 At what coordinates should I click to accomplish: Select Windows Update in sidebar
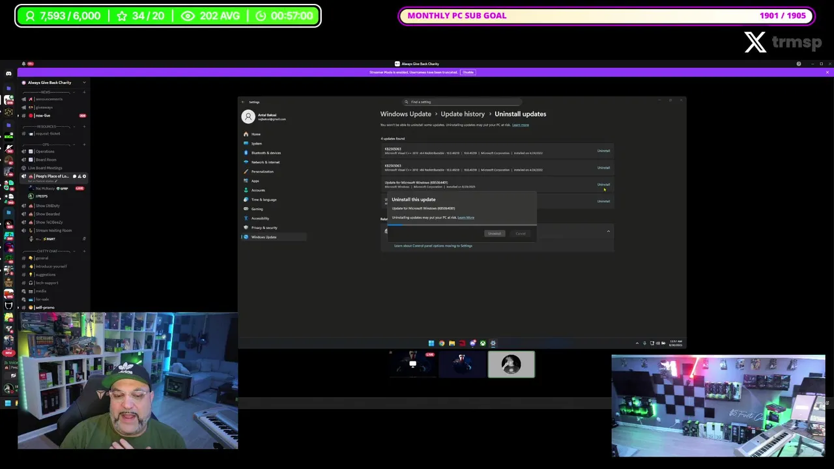274,237
